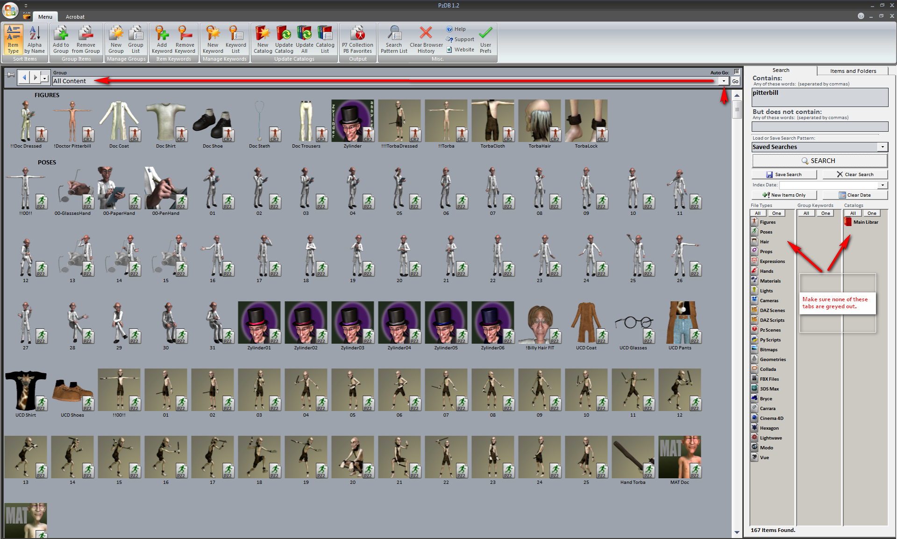
Task: Open the Saved Searches dropdown
Action: pos(883,147)
